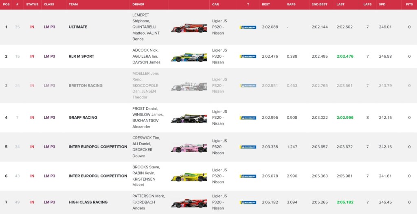
Task: Click top speed value 243.79
Action: click(x=385, y=85)
